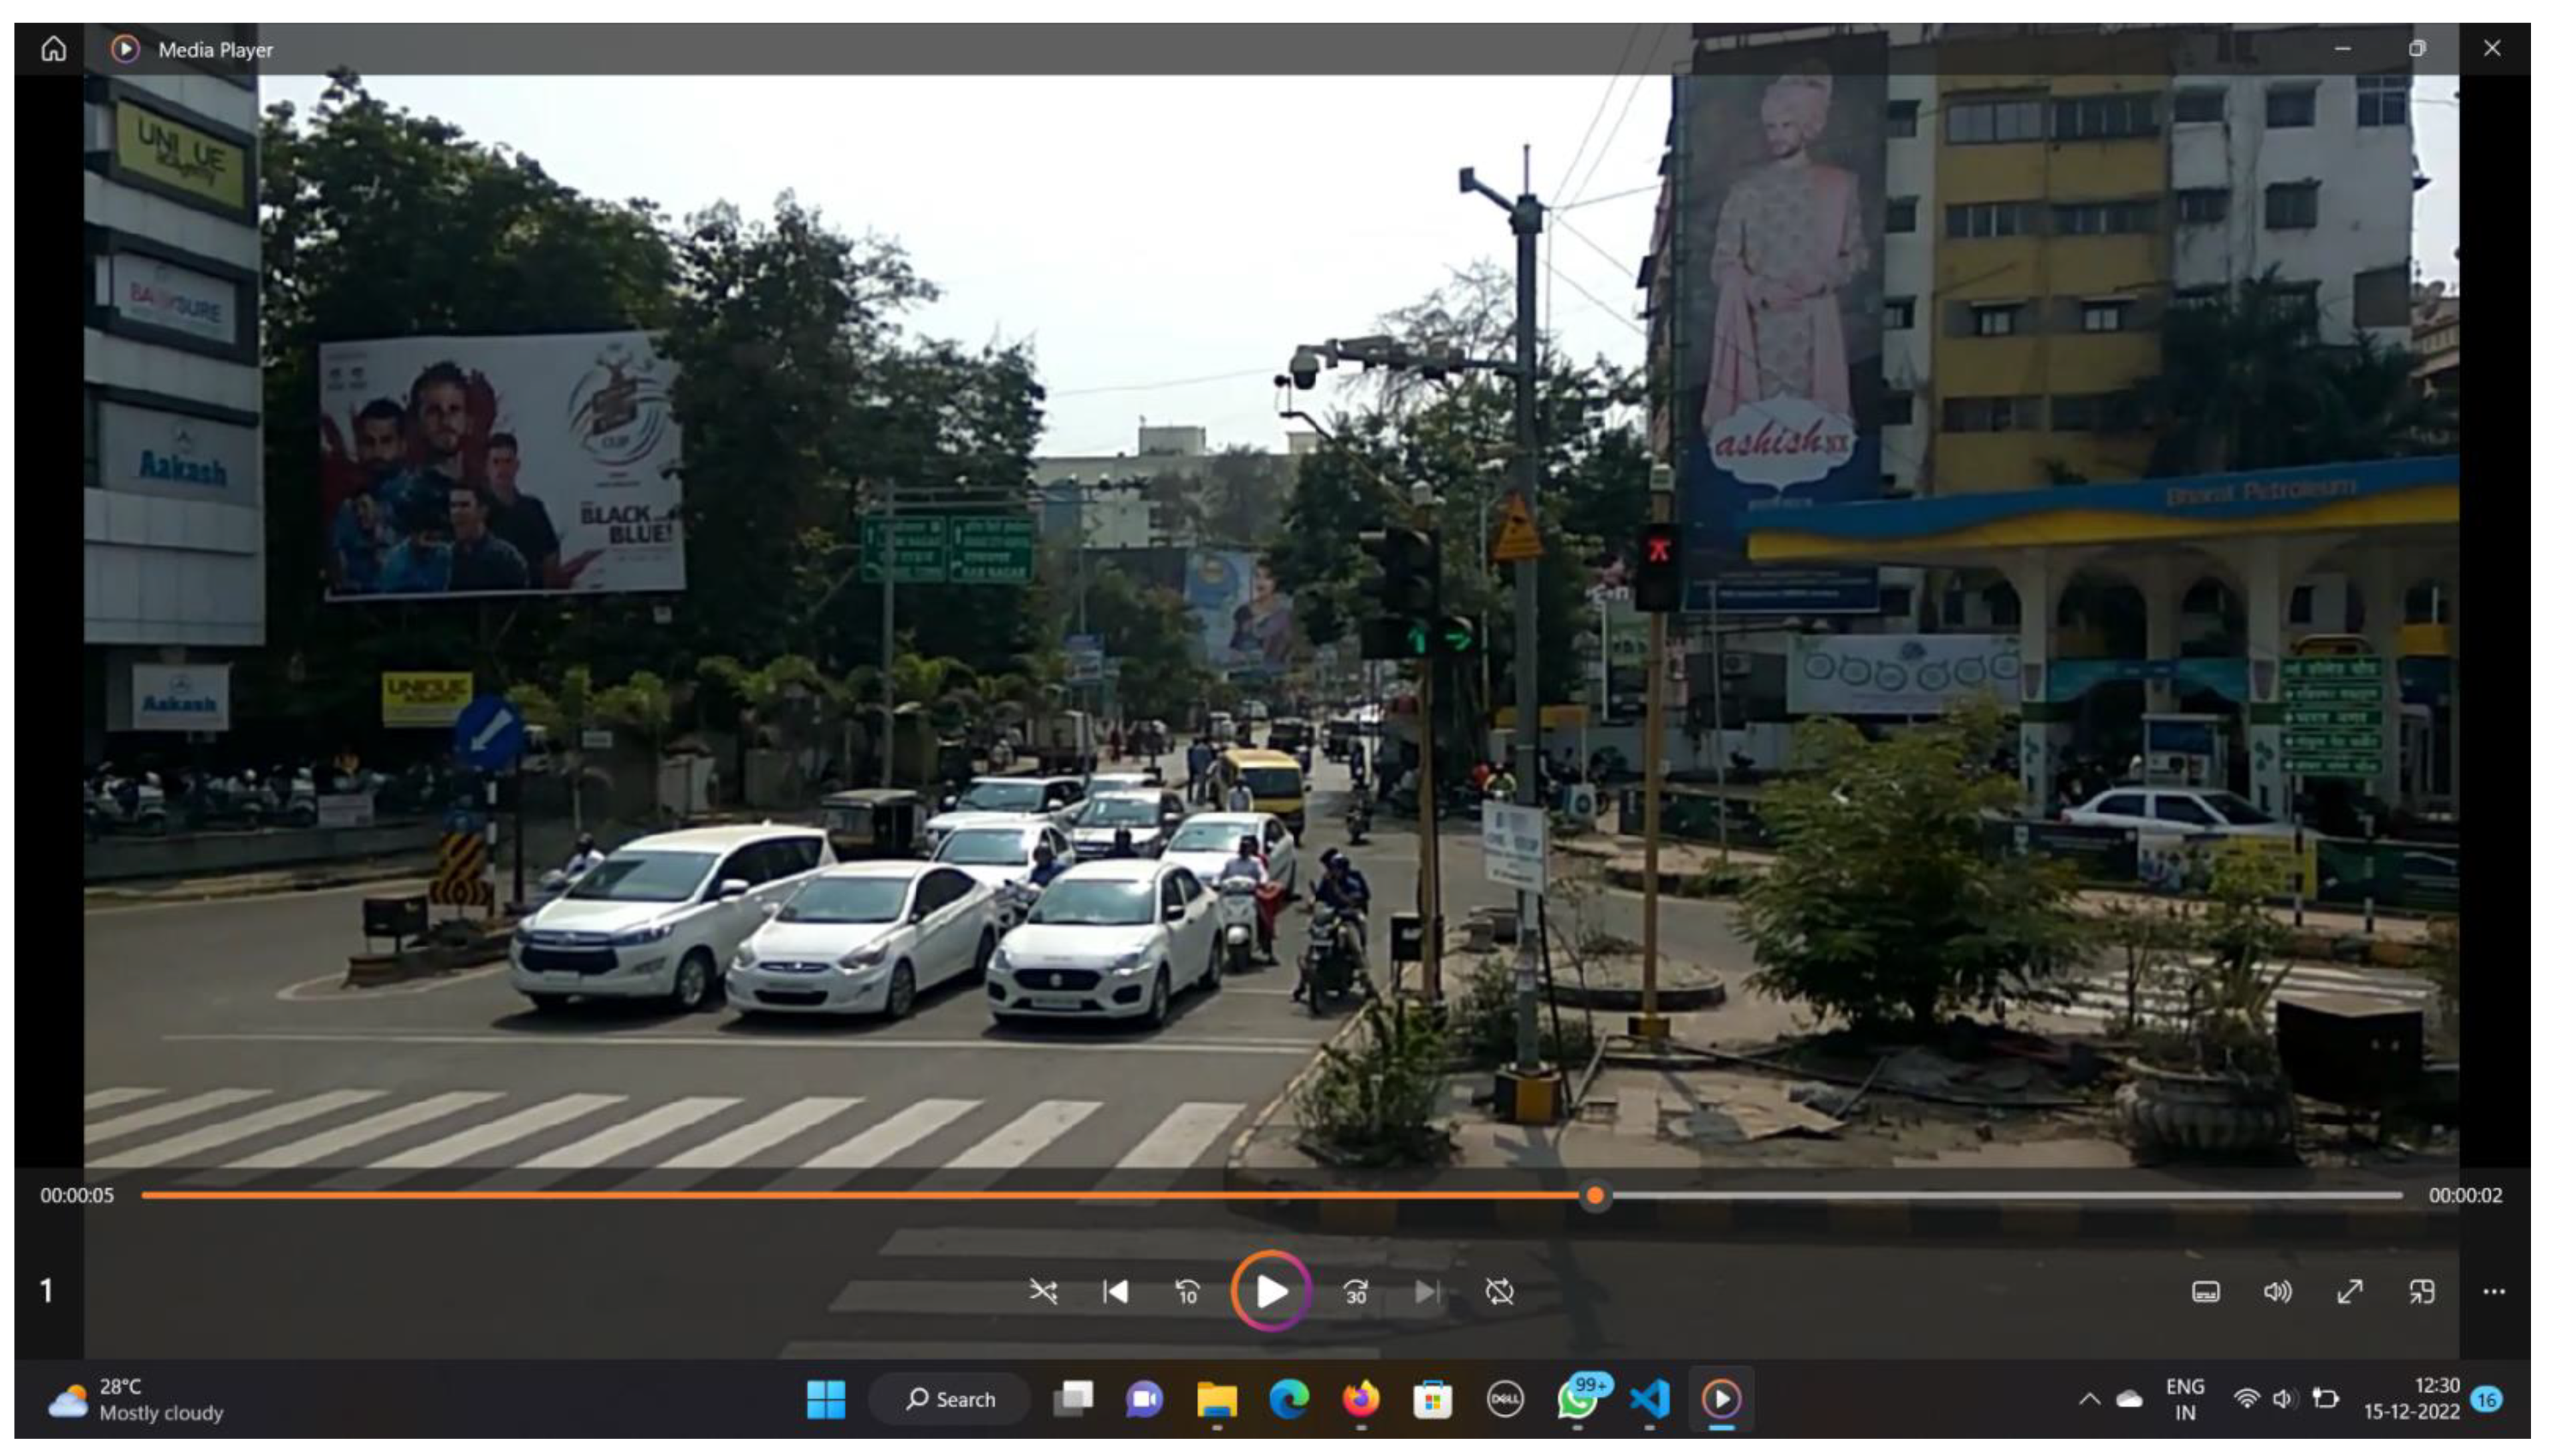
Task: Click the taskbar Search box
Action: click(x=950, y=1399)
